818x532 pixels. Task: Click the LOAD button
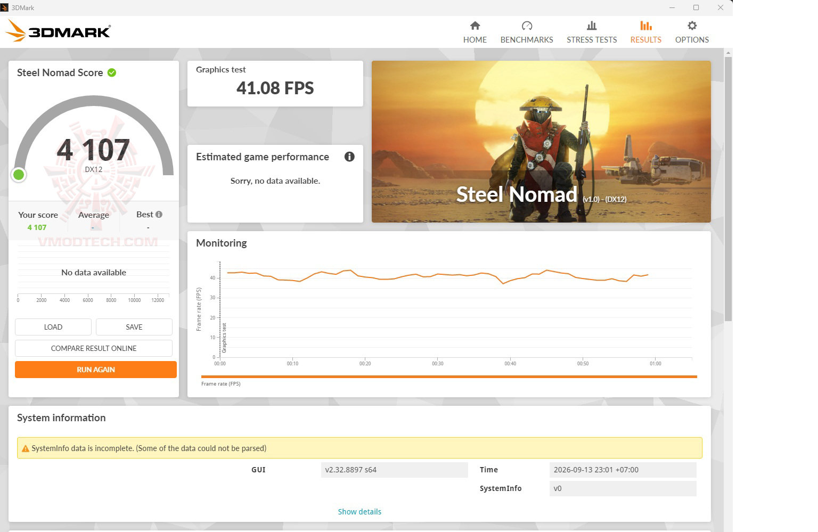(53, 327)
